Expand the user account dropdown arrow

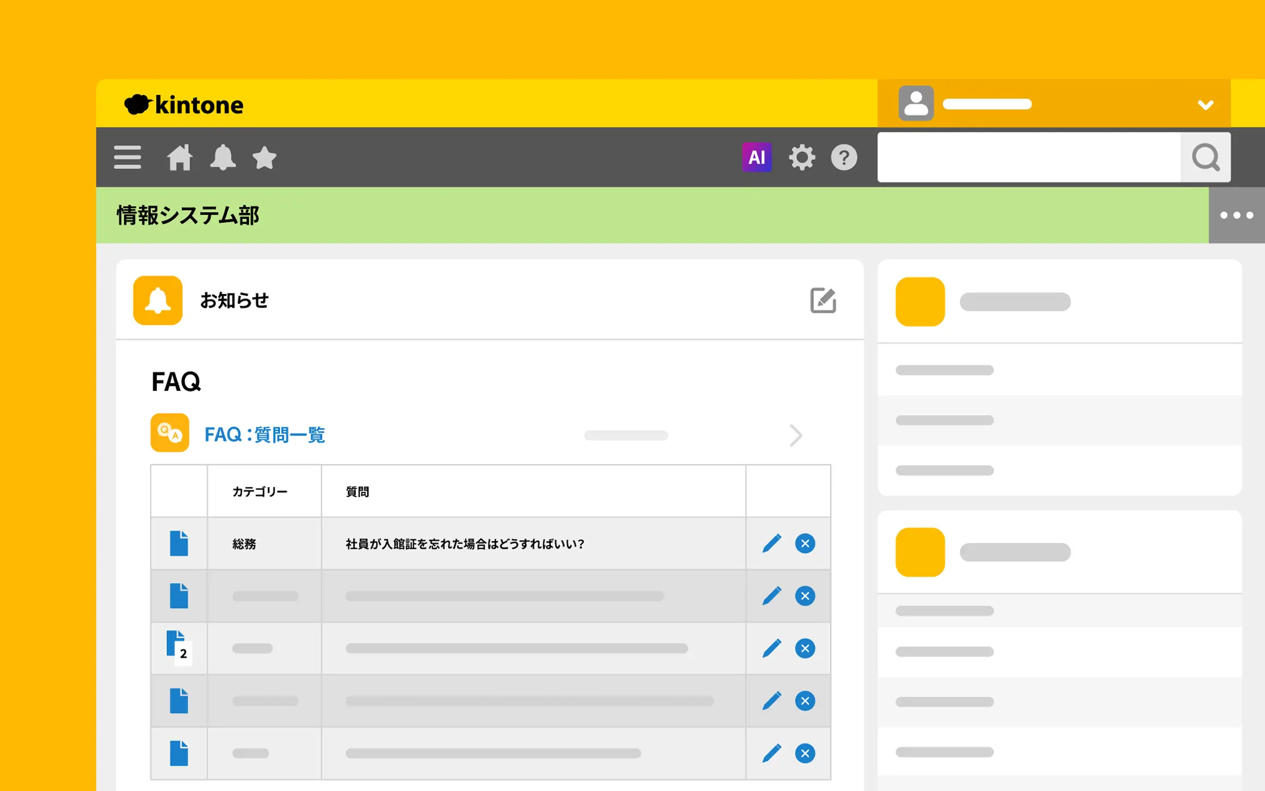(1205, 105)
